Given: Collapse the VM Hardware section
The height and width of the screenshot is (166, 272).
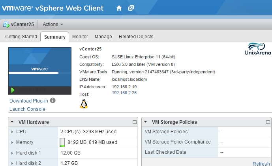Looking at the screenshot, I should tap(12, 122).
